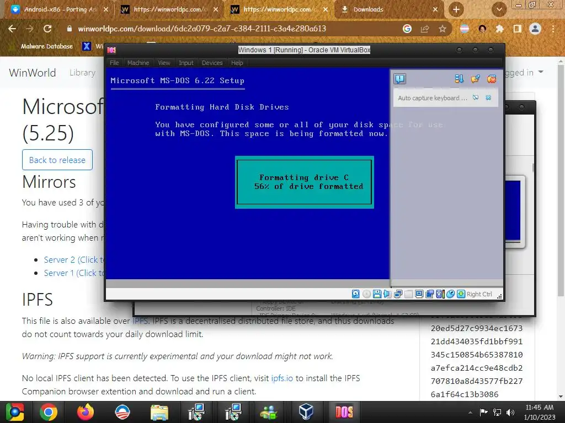Open a new browser tab
The width and height of the screenshot is (565, 423).
click(x=456, y=9)
